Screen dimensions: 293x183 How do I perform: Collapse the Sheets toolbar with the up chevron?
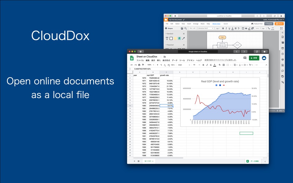tap(266, 65)
